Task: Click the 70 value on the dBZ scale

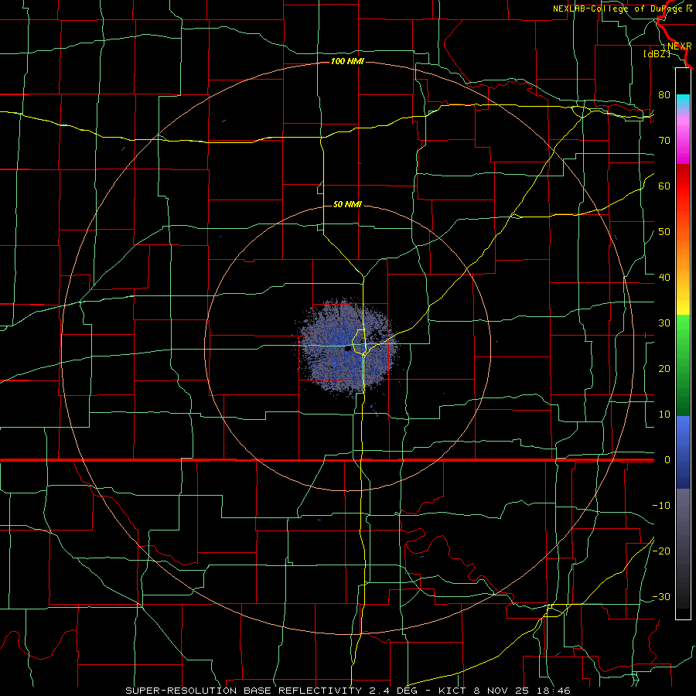Action: [x=664, y=141]
